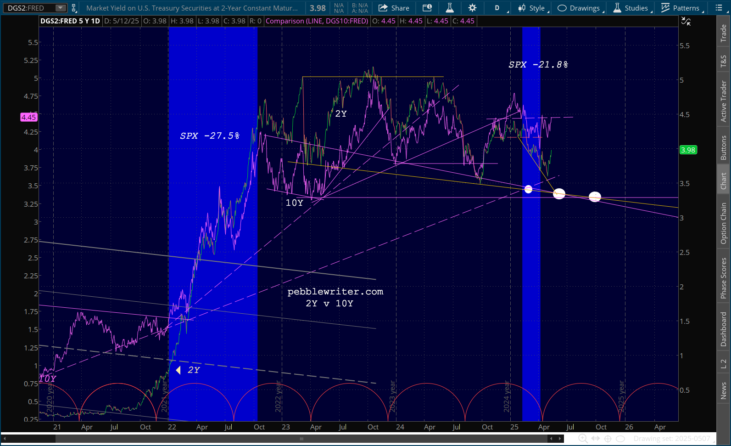Click the flask Edit Studies icon

(x=450, y=8)
